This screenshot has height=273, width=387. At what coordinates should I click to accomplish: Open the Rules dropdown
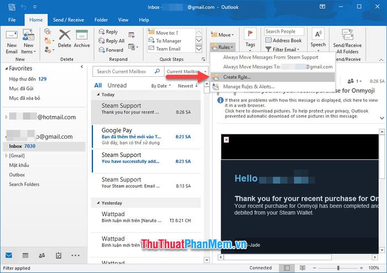point(222,47)
